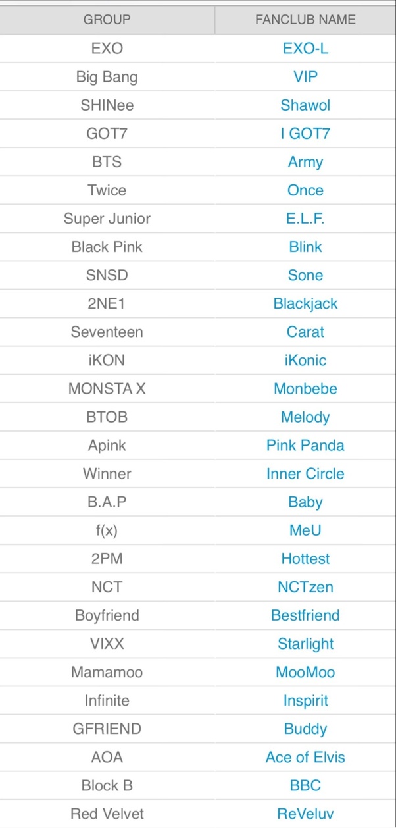Click the GROUP column header

pos(107,20)
